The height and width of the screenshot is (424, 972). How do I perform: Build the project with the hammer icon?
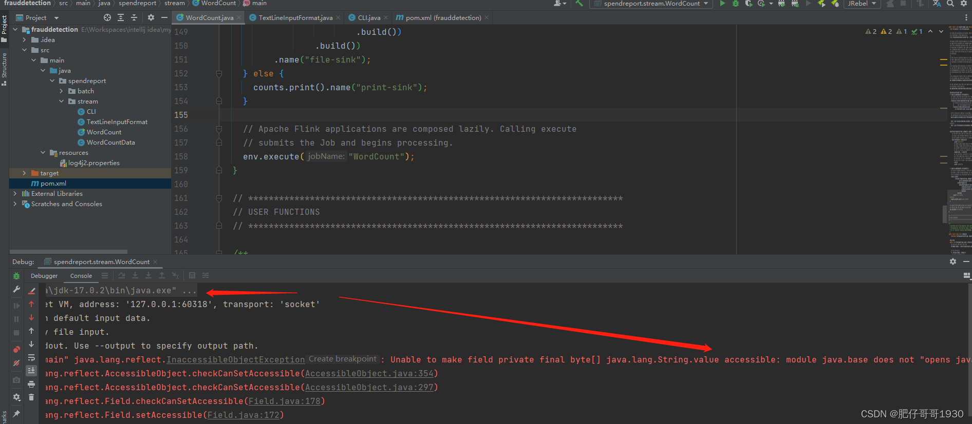579,4
